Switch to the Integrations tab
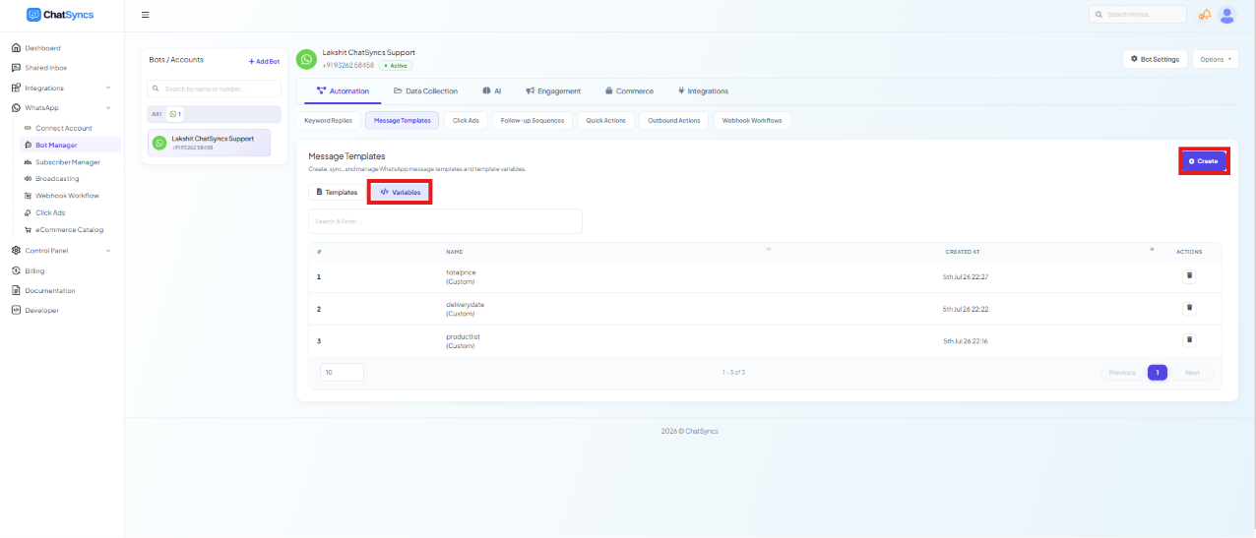 [703, 91]
